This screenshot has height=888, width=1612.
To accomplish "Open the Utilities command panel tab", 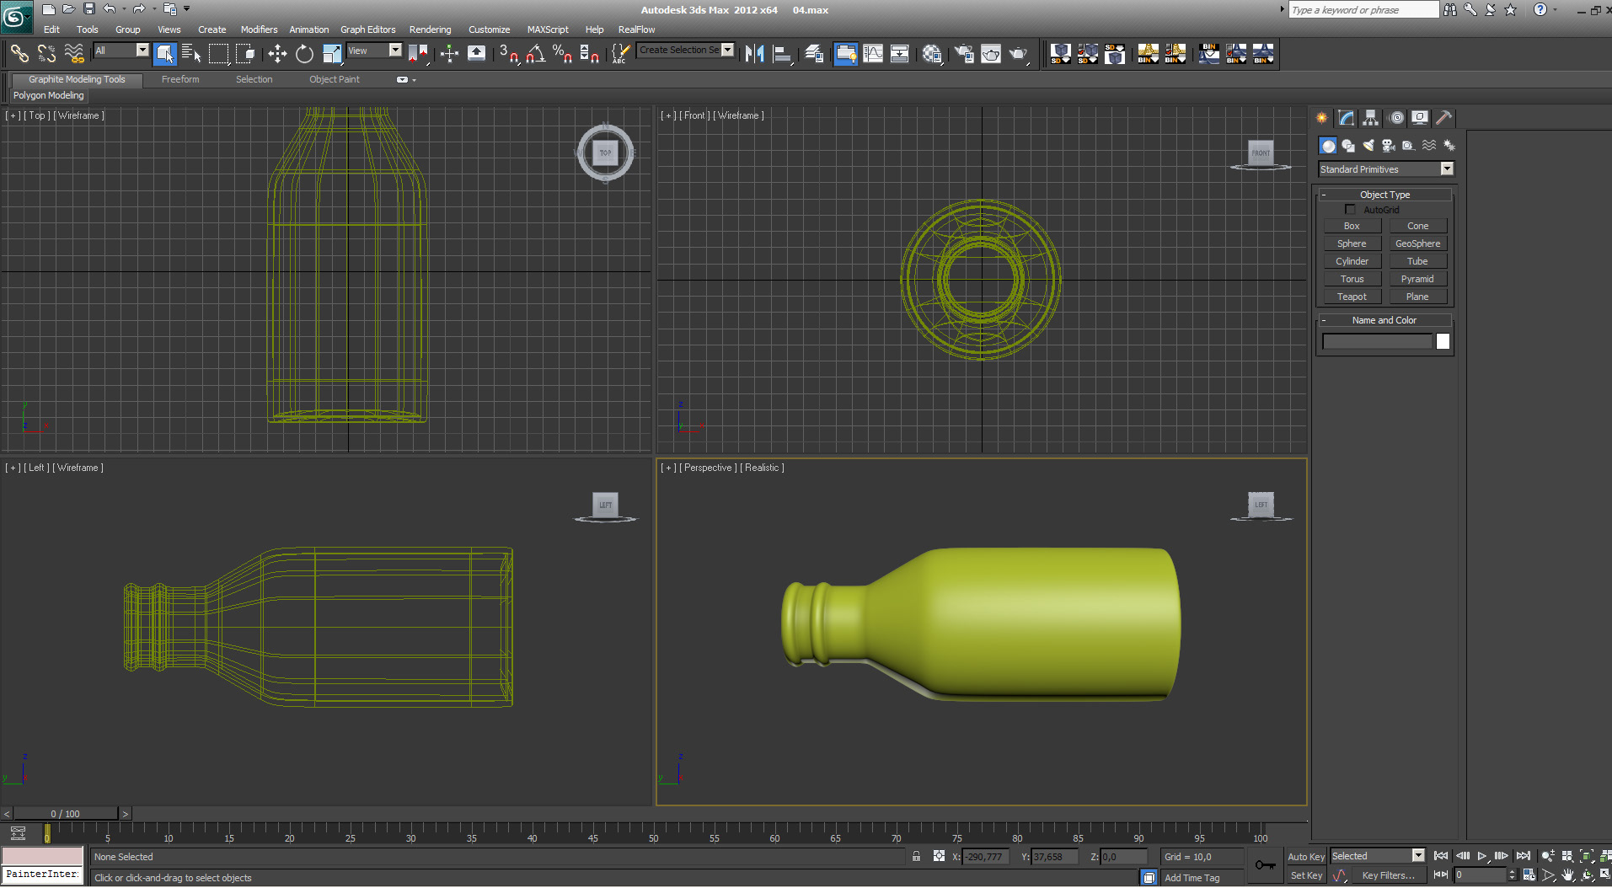I will pyautogui.click(x=1443, y=118).
